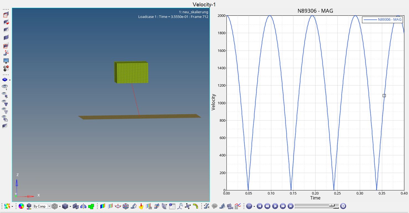Toggle the eye icon with cursor selector

[x=5, y=95]
